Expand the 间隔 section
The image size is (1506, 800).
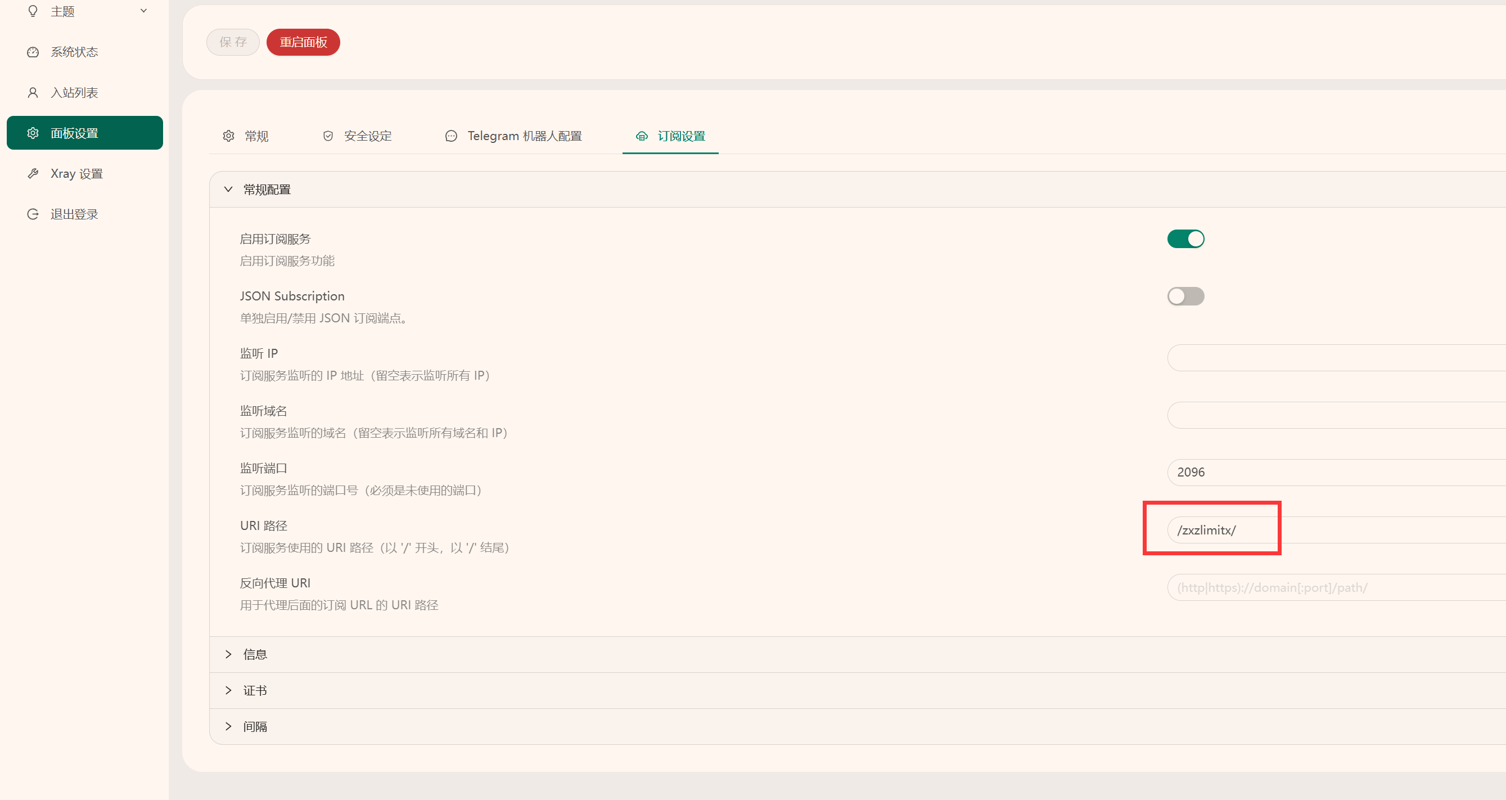pos(857,726)
